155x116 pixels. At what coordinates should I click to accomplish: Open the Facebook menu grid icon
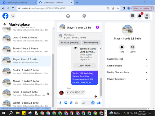132,16
